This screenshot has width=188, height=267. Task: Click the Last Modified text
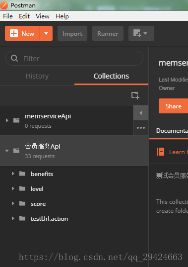tap(173, 80)
